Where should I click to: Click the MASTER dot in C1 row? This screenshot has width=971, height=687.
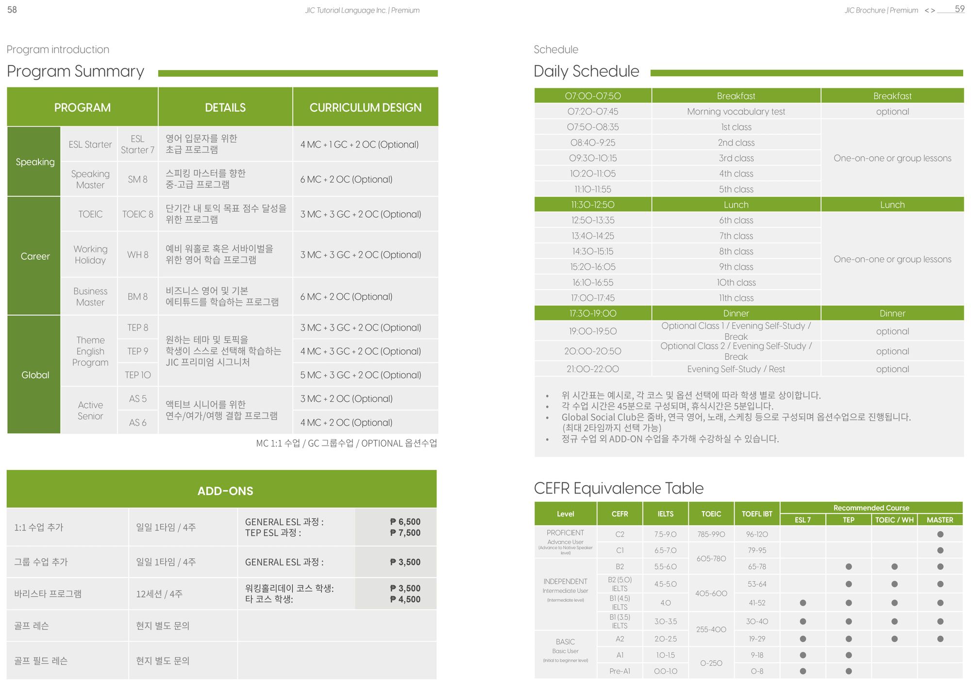click(x=940, y=550)
